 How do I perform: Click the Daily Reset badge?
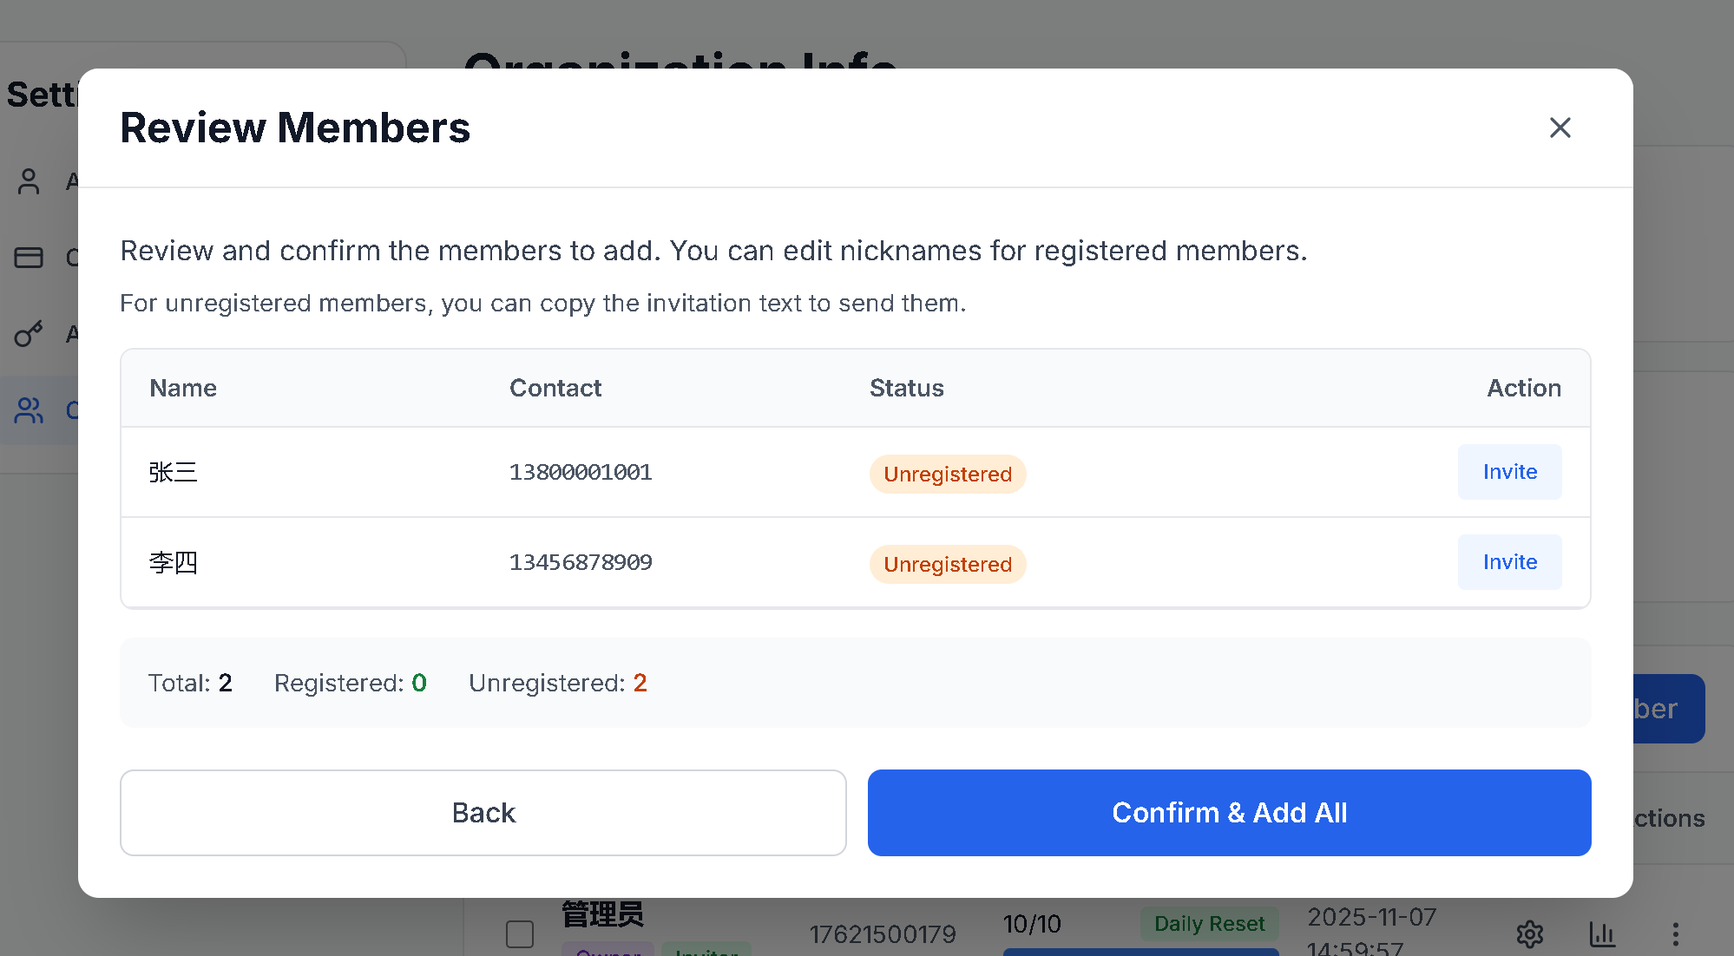1209,924
